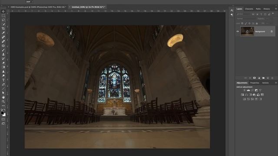This screenshot has width=278, height=156.
Task: Open the Properties tab
Action: click(255, 83)
